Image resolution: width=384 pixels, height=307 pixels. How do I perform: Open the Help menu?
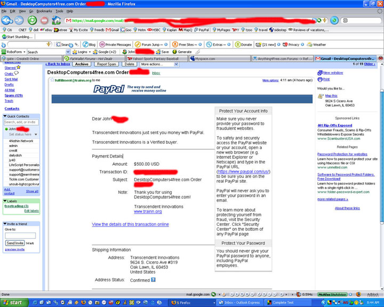[70, 11]
